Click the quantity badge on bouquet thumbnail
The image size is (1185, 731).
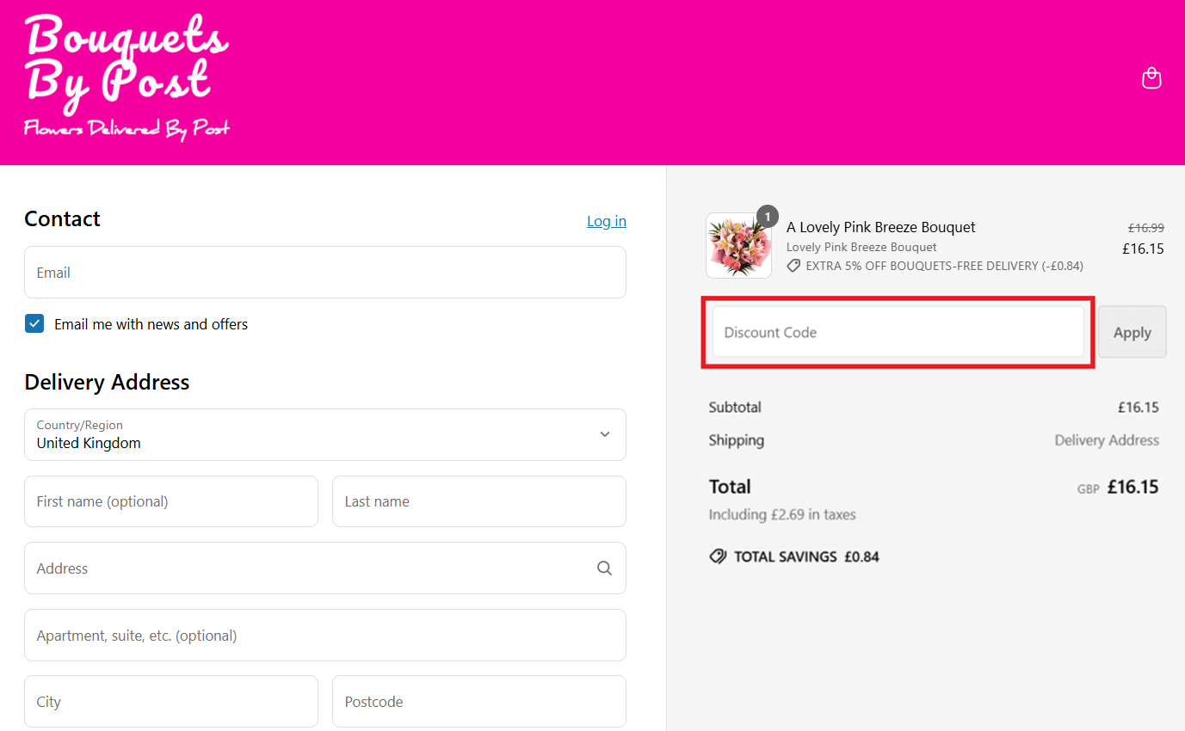coord(767,216)
